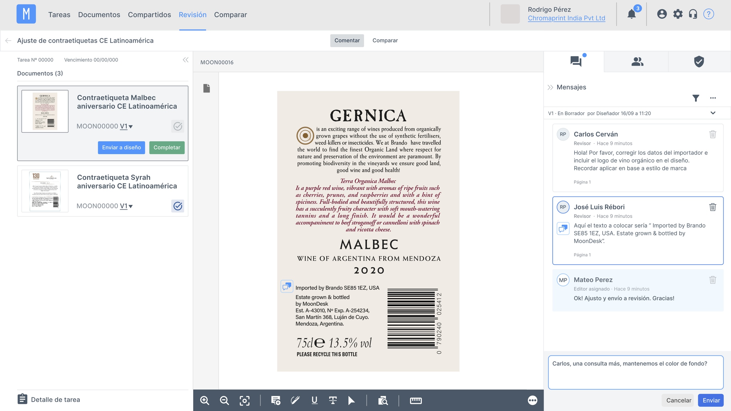Click the message text input box

(636, 372)
